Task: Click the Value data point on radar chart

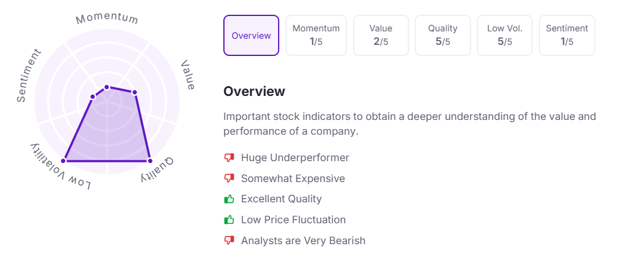Action: (135, 93)
